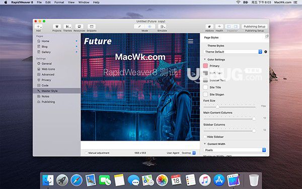Pick the Site Title color swatch
302x189 pixels.
[205, 87]
